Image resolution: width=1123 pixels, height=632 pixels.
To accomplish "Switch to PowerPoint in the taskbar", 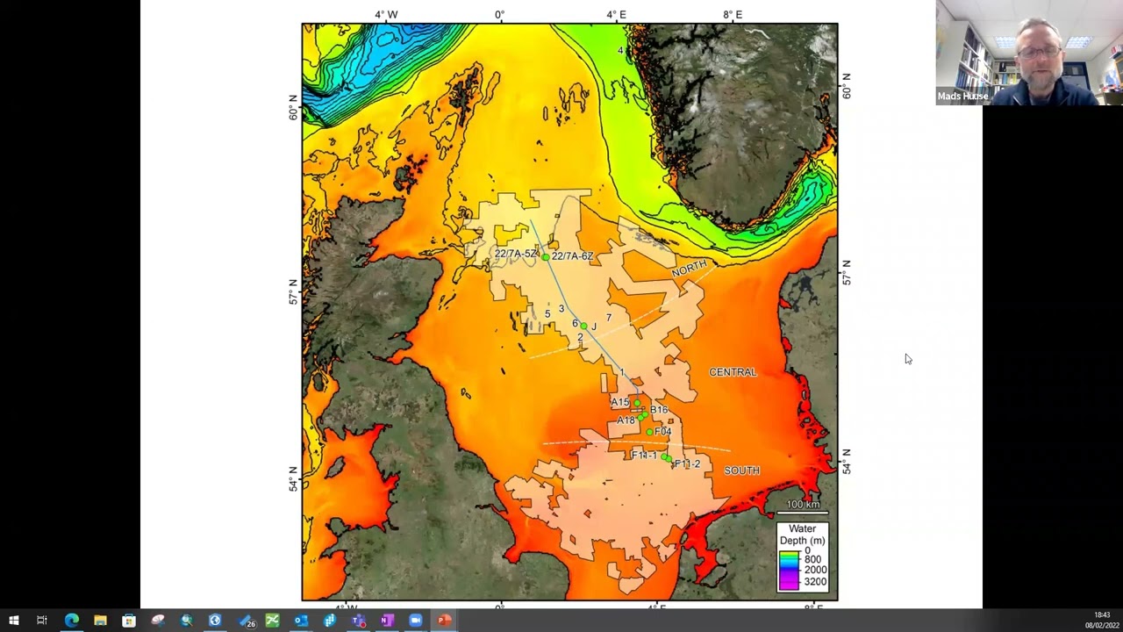I will tap(444, 621).
